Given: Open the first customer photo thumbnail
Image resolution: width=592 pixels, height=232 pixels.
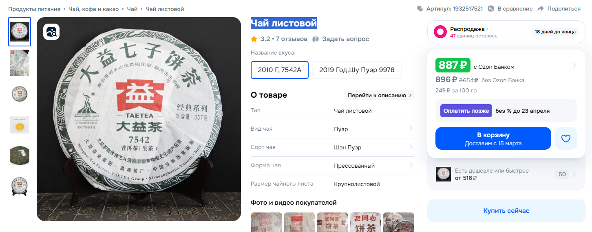Looking at the screenshot, I should (266, 222).
